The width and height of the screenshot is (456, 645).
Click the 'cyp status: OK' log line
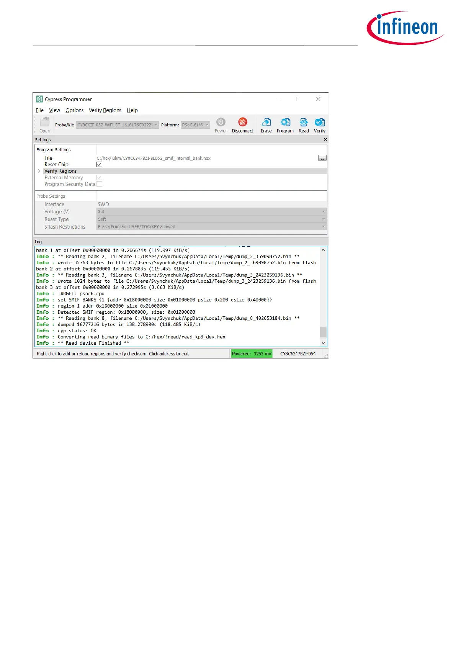[x=66, y=331]
